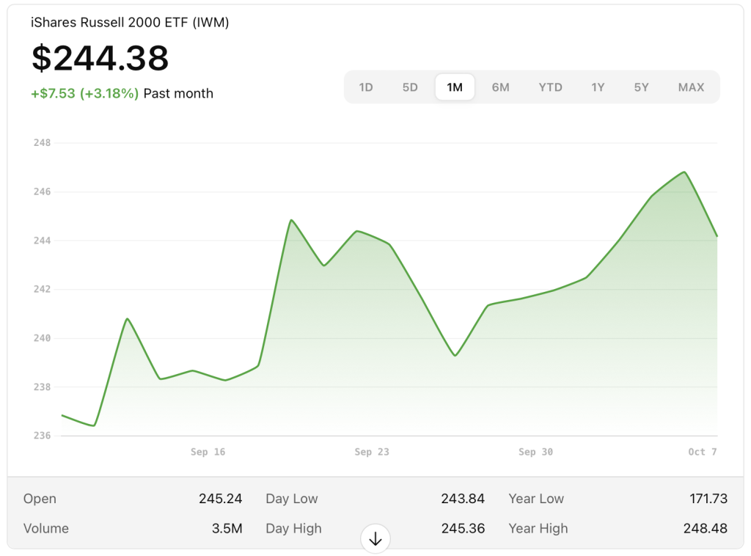751x556 pixels.
Task: Choose the YTD time range
Action: pyautogui.click(x=550, y=87)
